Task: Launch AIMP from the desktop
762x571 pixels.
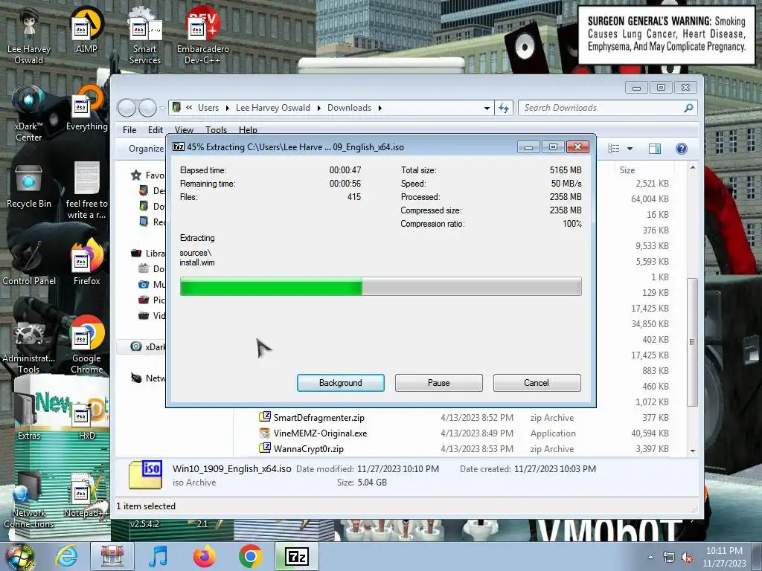Action: click(x=86, y=31)
